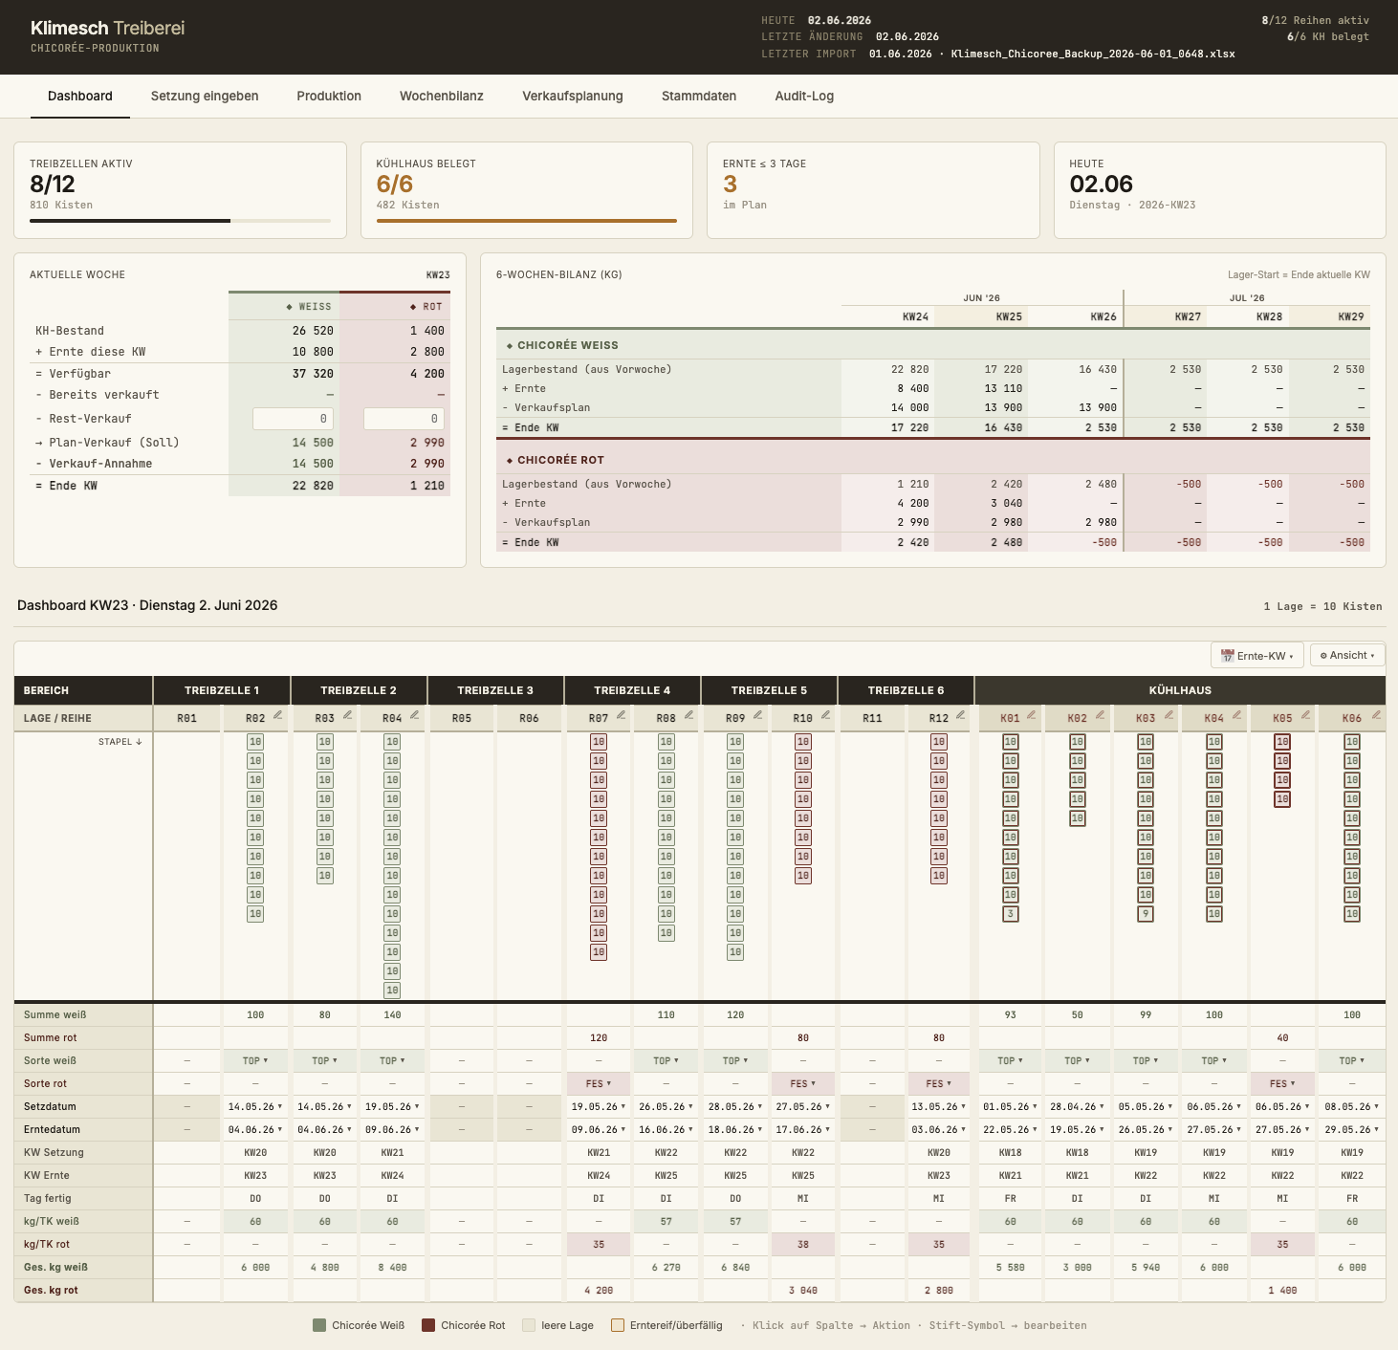1398x1350 pixels.
Task: Edit row R04 via its pencil icon
Action: coord(415,715)
